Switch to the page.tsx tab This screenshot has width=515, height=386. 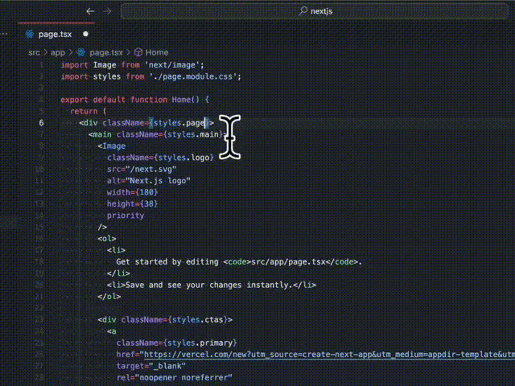point(55,34)
